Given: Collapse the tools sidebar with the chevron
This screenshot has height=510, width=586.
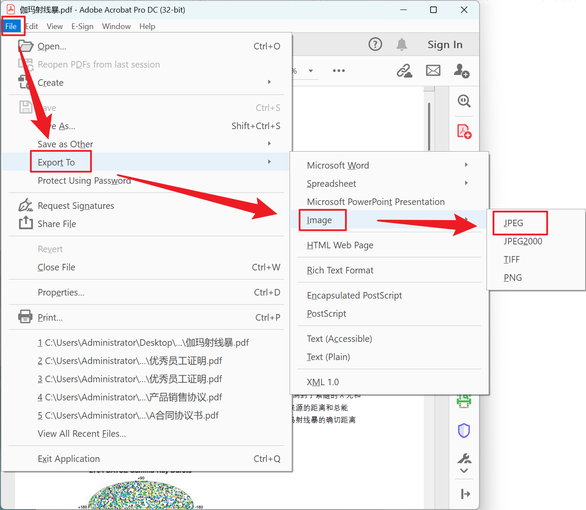Looking at the screenshot, I should click(464, 471).
